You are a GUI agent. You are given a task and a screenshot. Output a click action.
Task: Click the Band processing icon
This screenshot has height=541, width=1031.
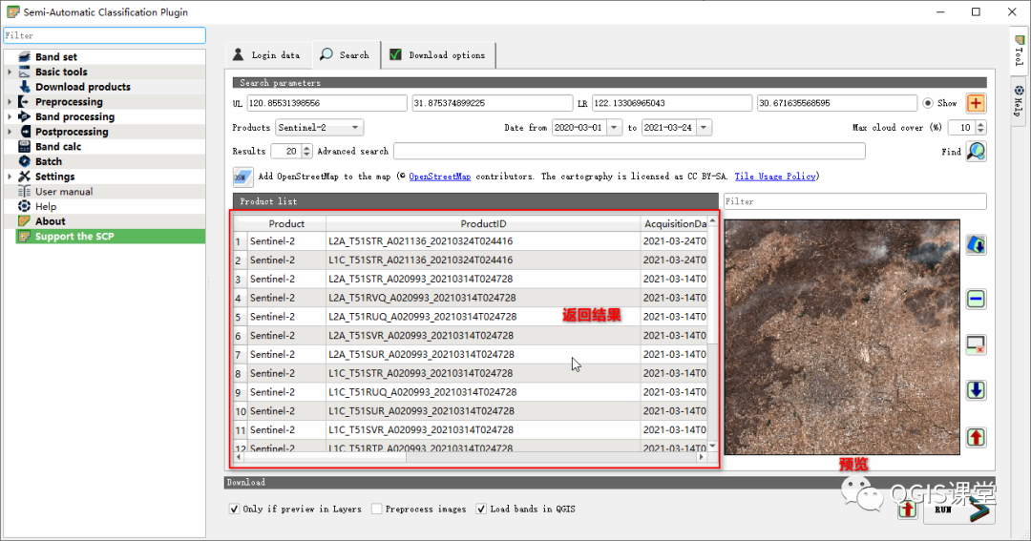(x=24, y=116)
